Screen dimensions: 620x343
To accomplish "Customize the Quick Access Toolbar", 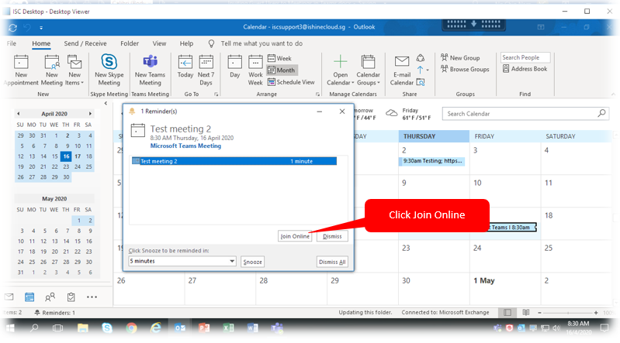I will (x=41, y=28).
